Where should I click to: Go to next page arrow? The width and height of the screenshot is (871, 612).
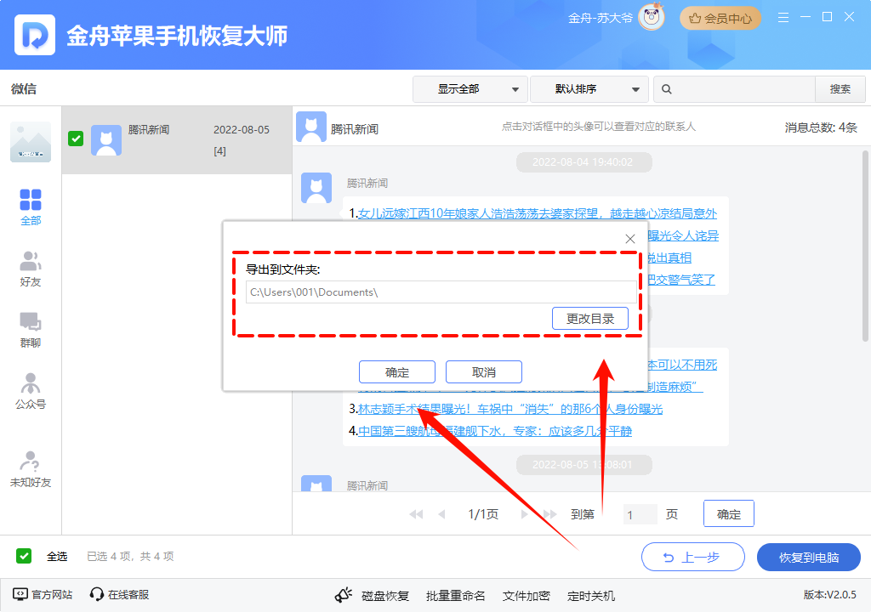[524, 514]
